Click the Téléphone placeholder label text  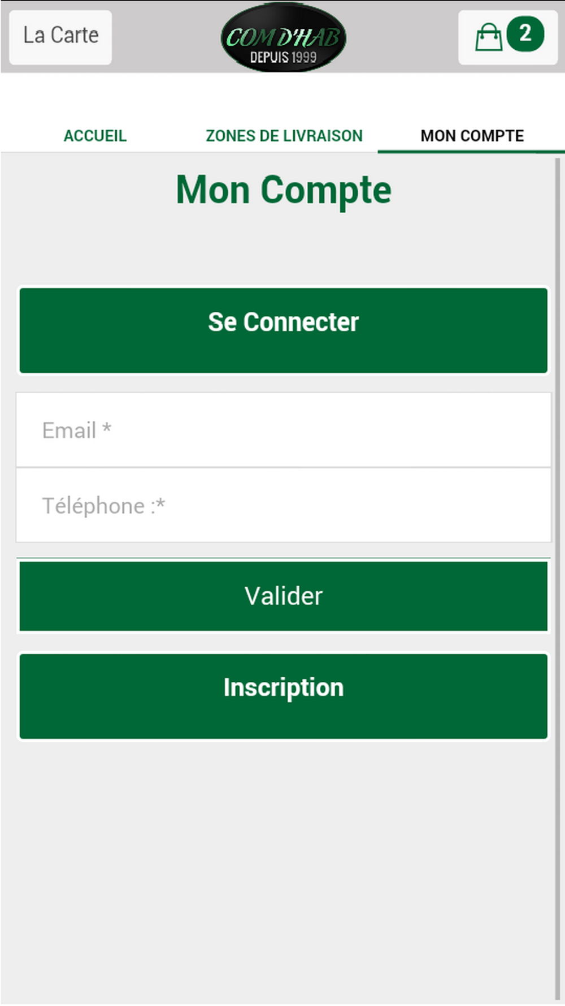tap(103, 506)
